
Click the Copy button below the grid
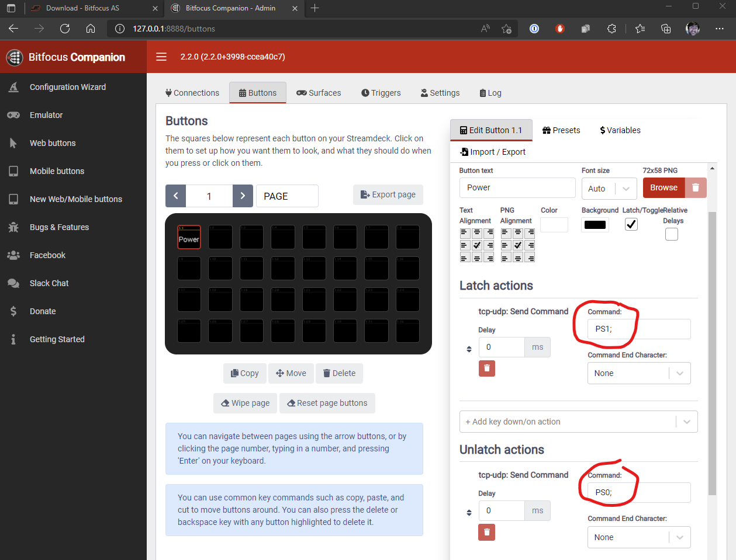245,373
